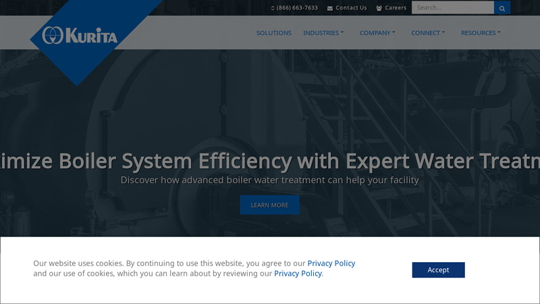Expand the Connect dropdown menu
The width and height of the screenshot is (540, 304).
(428, 32)
